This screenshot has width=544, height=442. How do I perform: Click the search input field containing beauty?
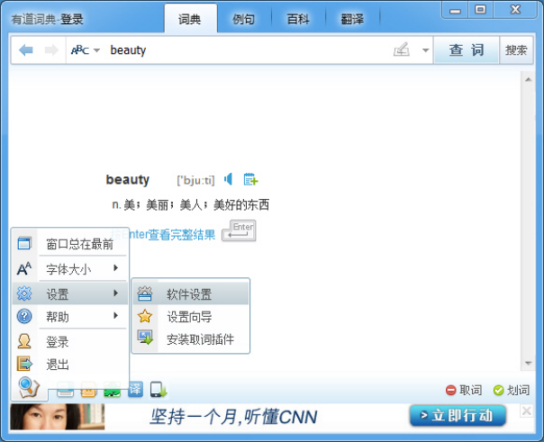[x=243, y=50]
